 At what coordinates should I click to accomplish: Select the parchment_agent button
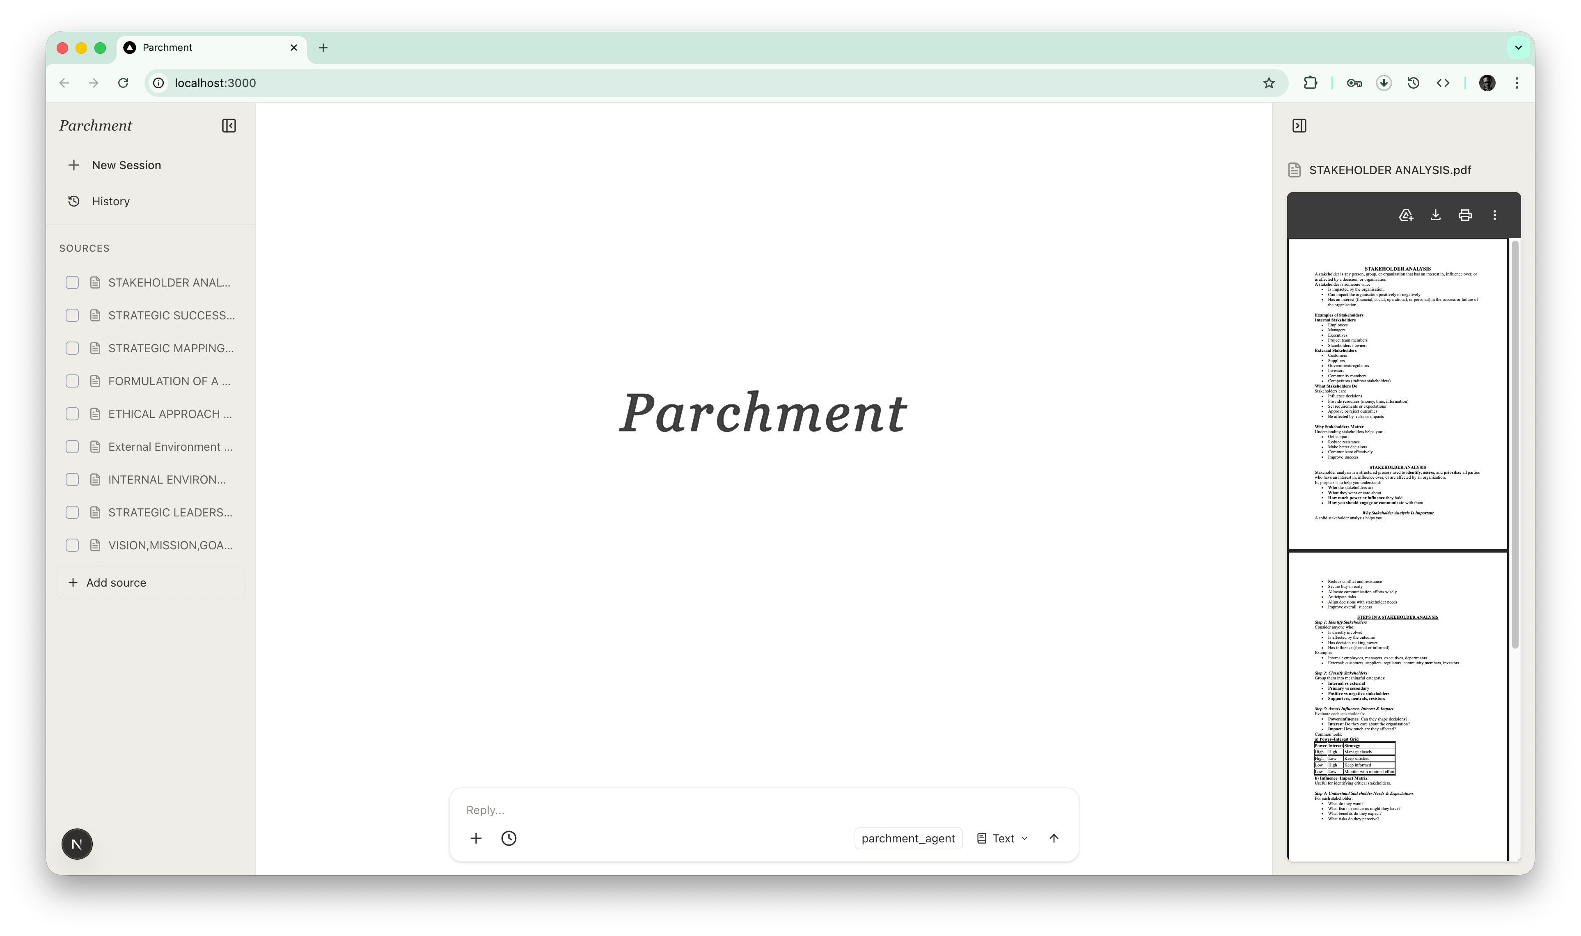pos(908,838)
